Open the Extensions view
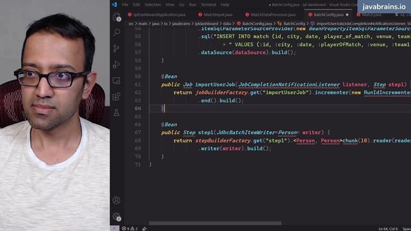 pyautogui.click(x=117, y=97)
